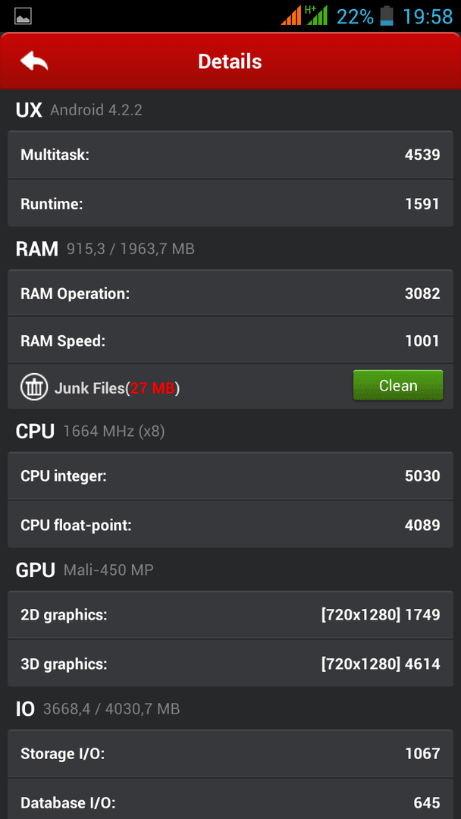Tap the 19:58 clock in status bar
The image size is (461, 819).
428,16
